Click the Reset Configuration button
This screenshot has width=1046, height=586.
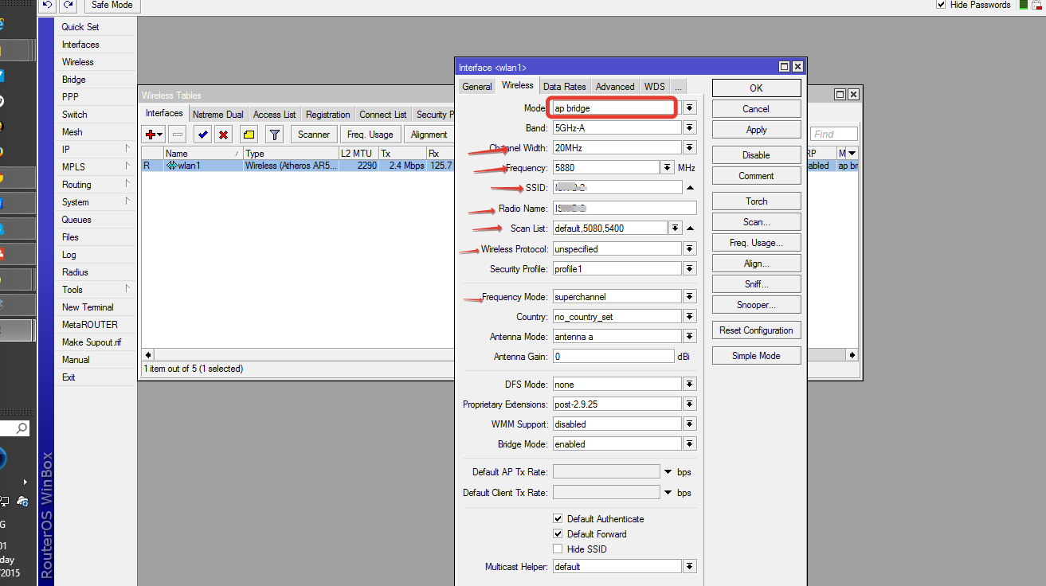756,330
